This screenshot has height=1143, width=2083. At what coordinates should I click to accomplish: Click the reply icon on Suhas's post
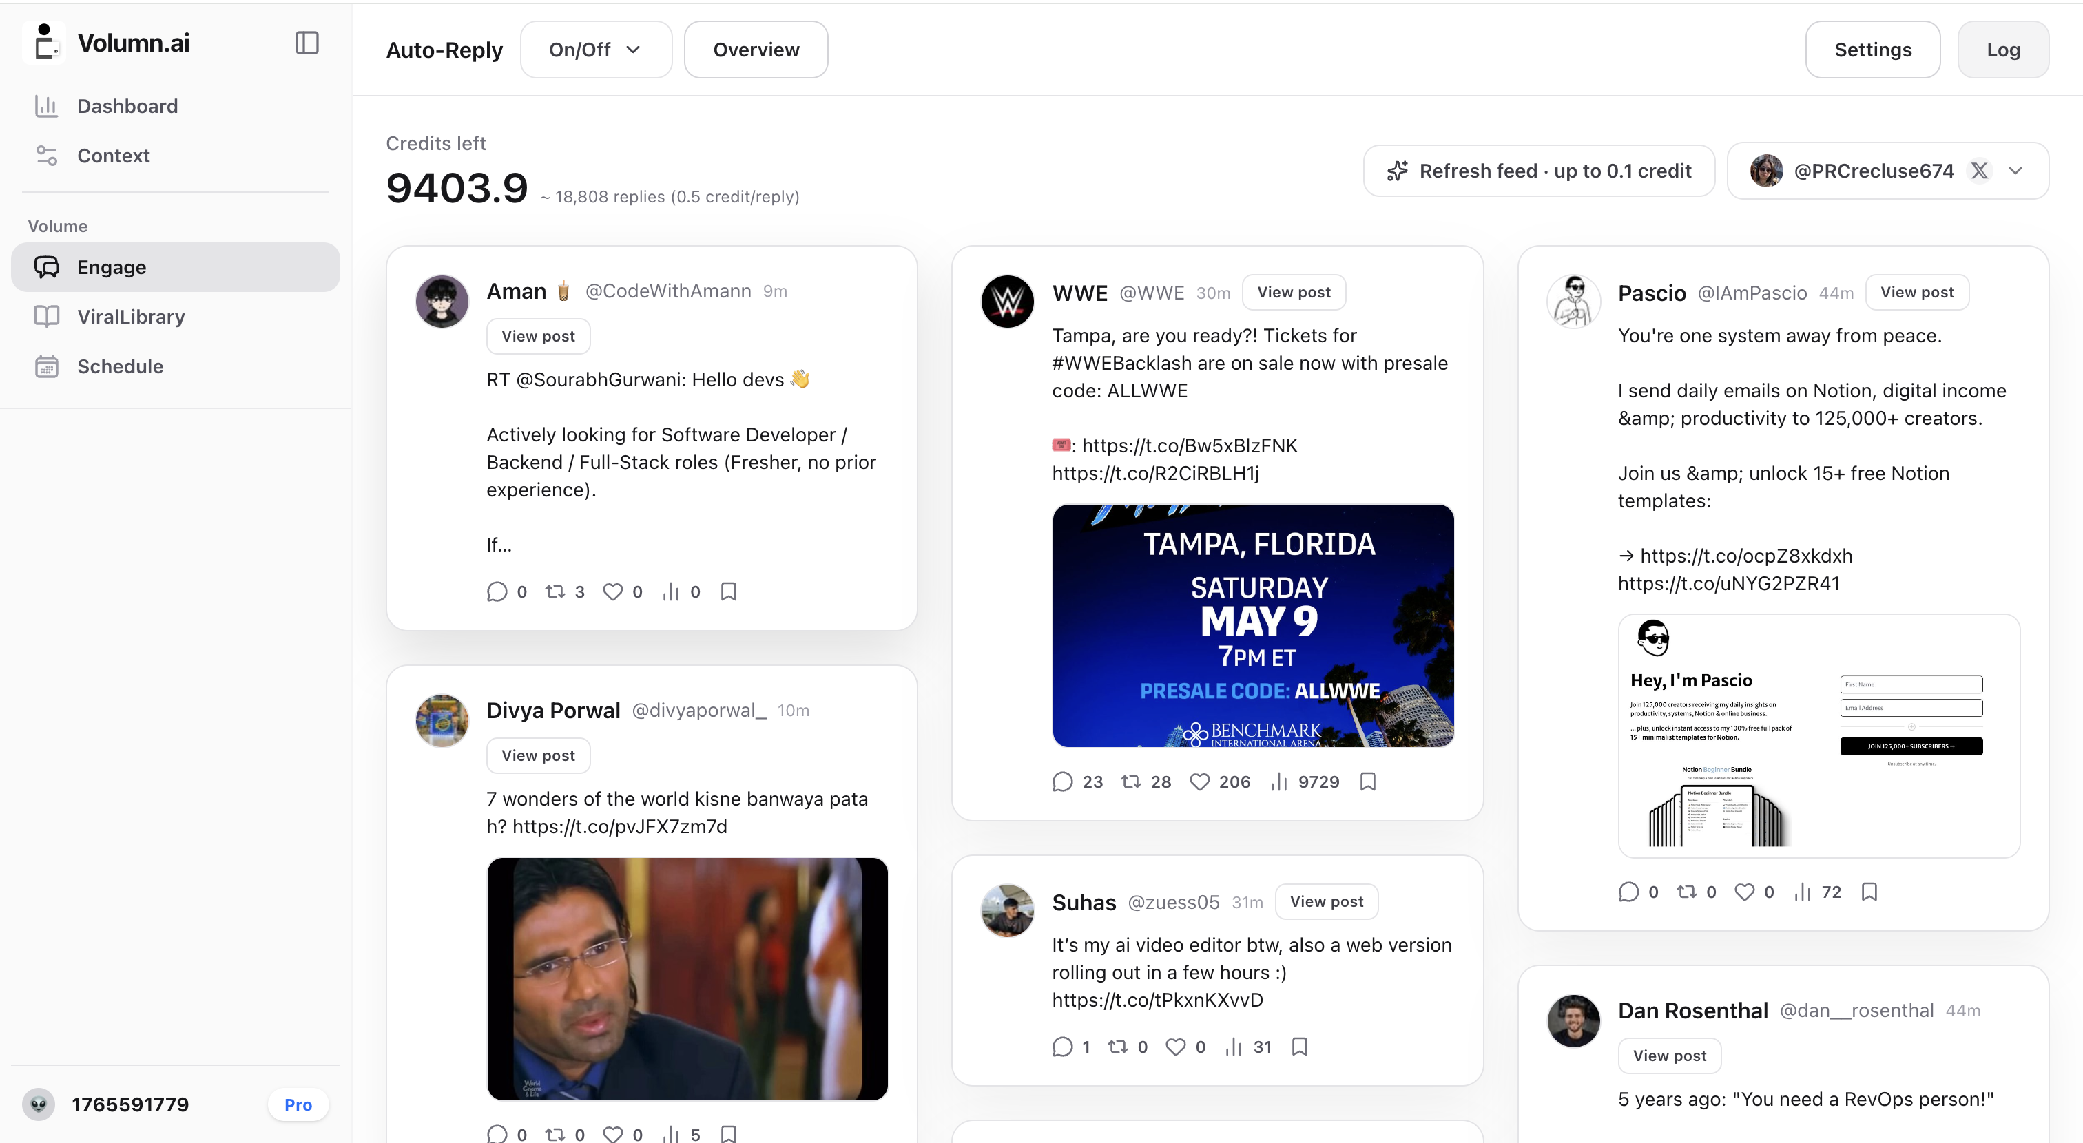(1061, 1047)
